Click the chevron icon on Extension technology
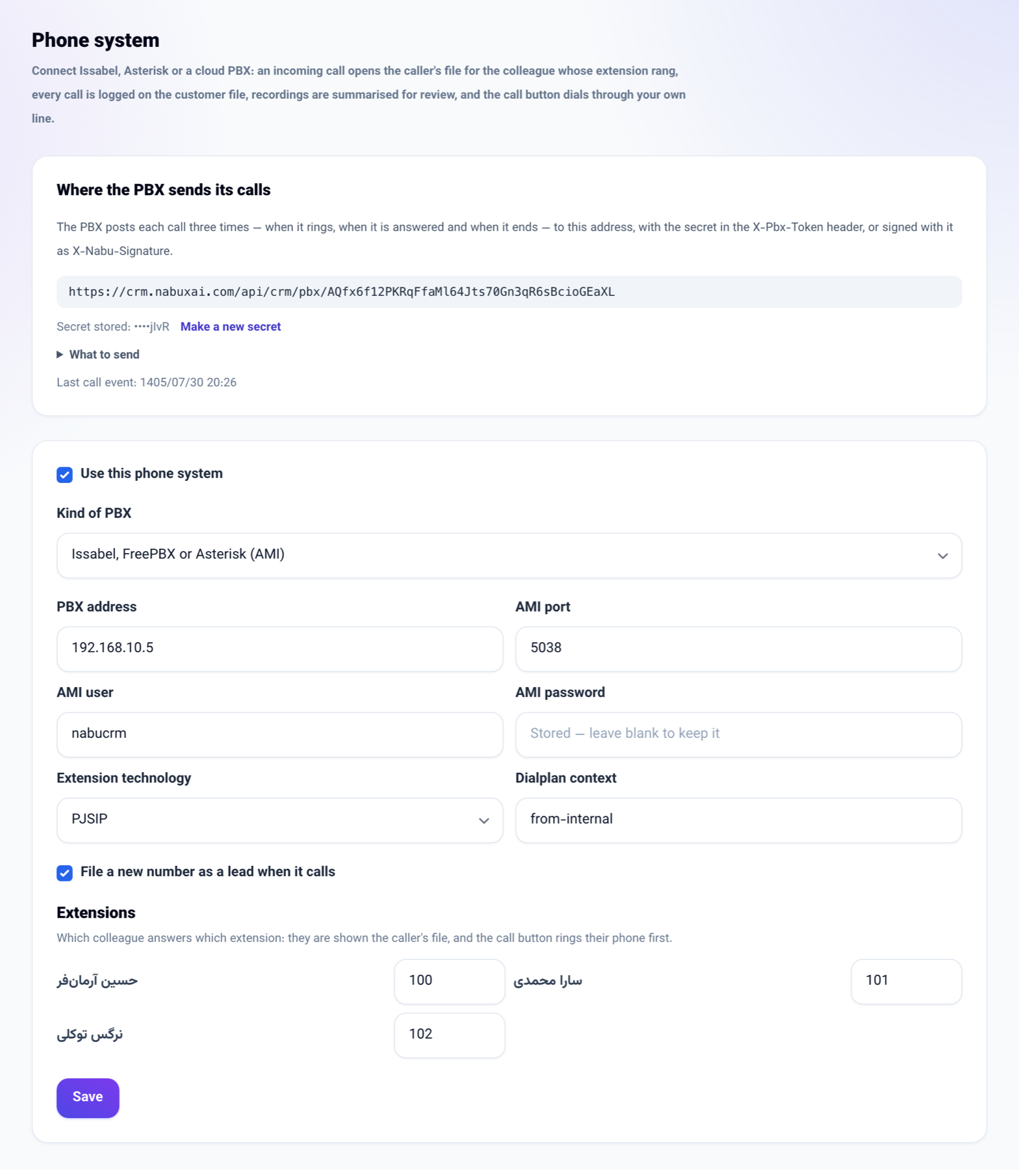Viewport: 1019px width, 1170px height. [x=484, y=820]
